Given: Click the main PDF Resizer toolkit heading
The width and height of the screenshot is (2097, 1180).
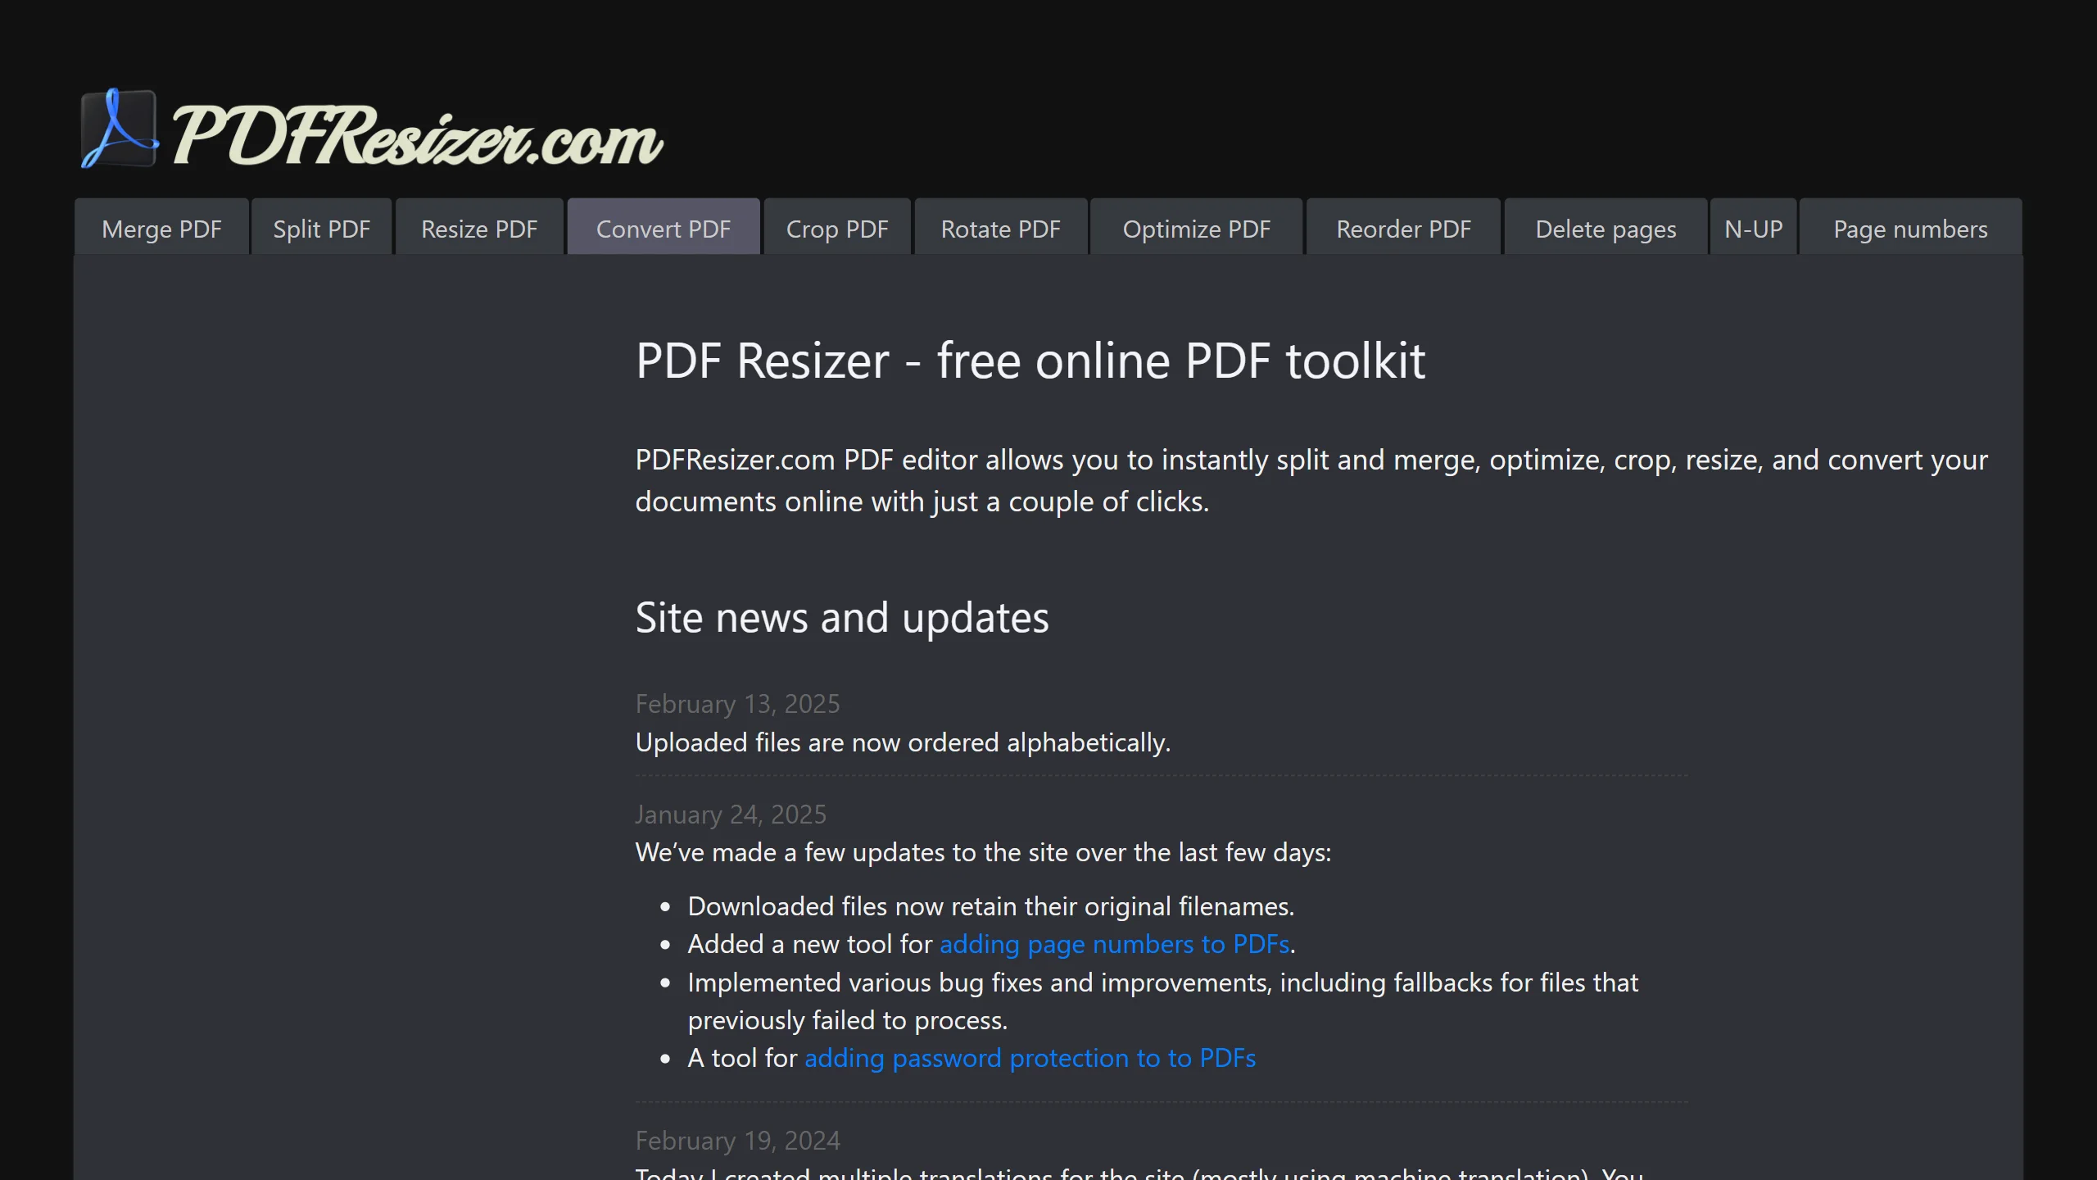Looking at the screenshot, I should [x=1030, y=361].
